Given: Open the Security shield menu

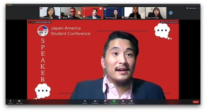Looking at the screenshot, I should click(85, 102).
